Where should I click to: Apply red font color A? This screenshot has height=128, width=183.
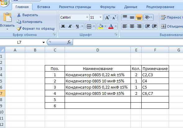point(111,26)
